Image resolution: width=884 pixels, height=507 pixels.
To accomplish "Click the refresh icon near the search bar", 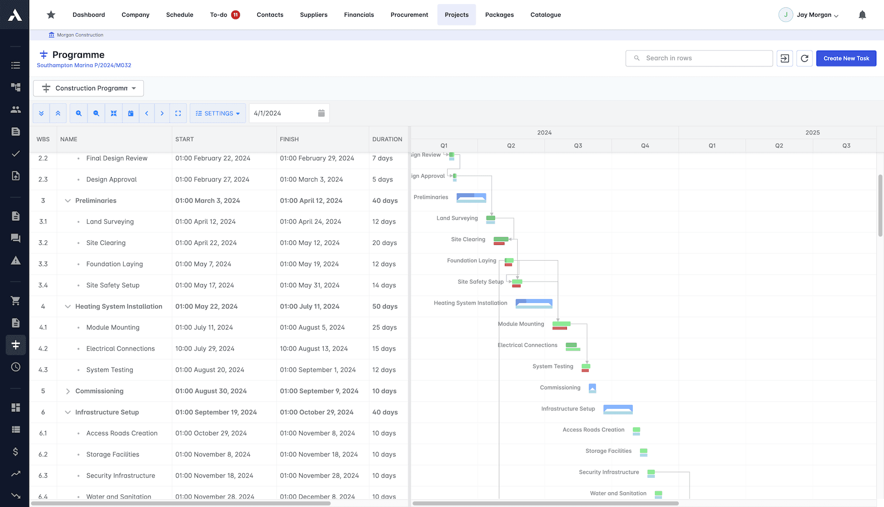I will [x=804, y=58].
